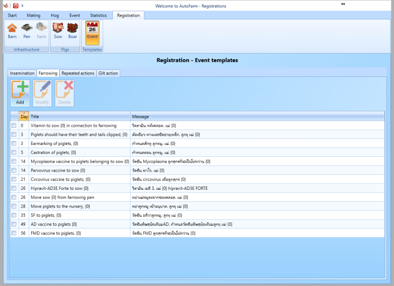Click the Add template icon
This screenshot has height=286, width=394.
pos(20,93)
